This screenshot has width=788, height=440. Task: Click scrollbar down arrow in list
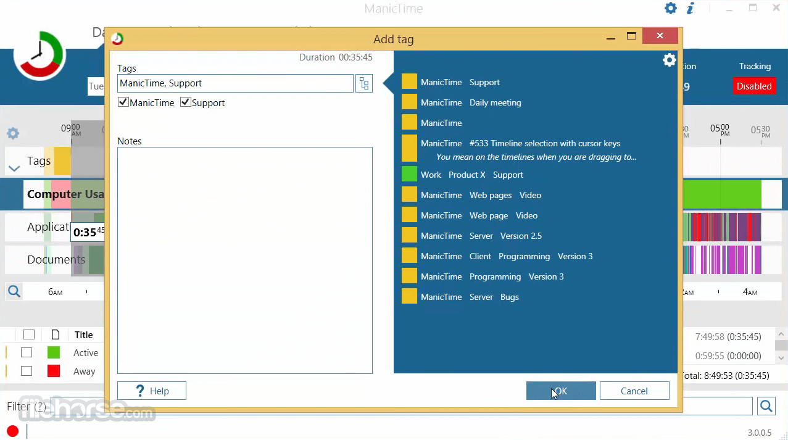coord(781,358)
